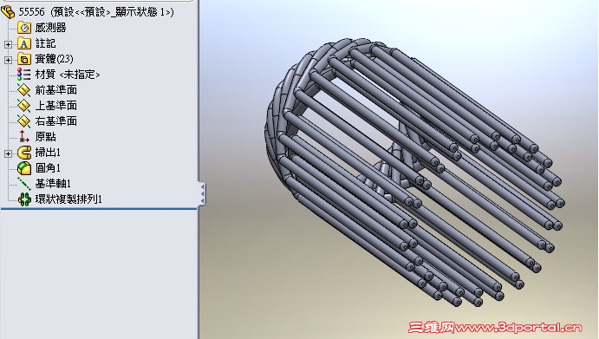
Task: Expand the 掃出1 sweep feature node
Action: (x=8, y=153)
